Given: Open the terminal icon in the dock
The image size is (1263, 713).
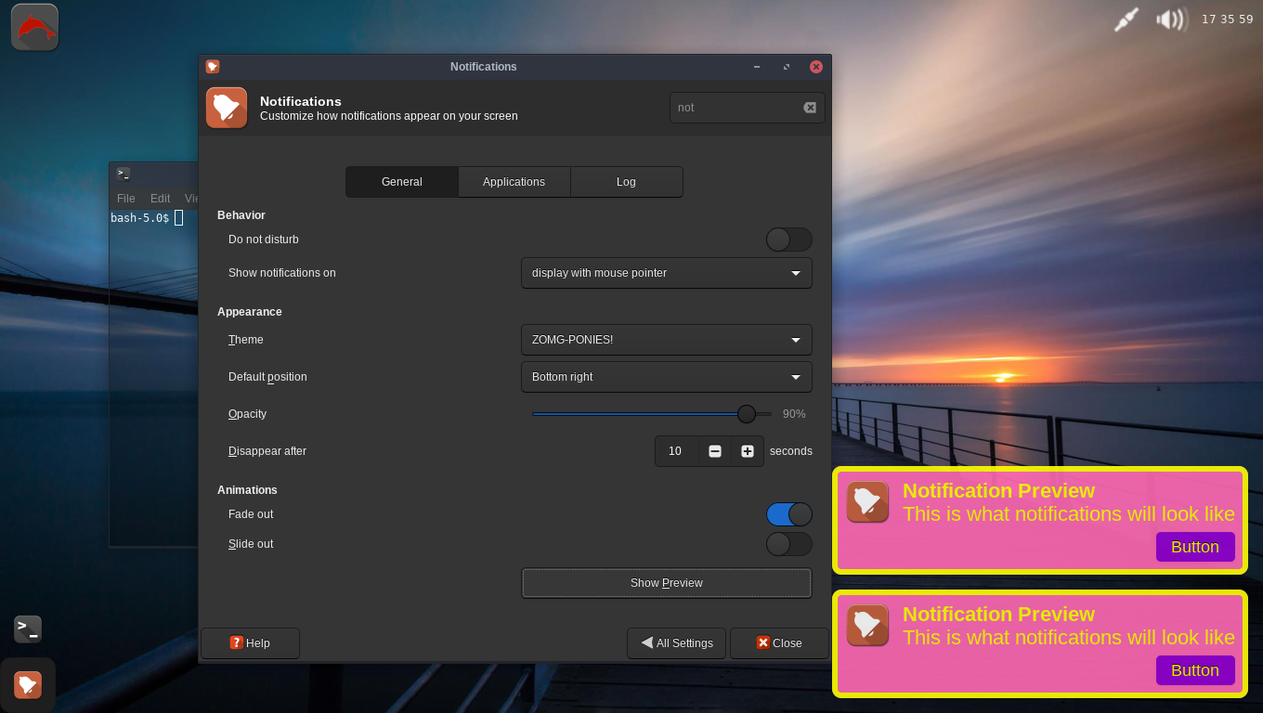Looking at the screenshot, I should 27,629.
